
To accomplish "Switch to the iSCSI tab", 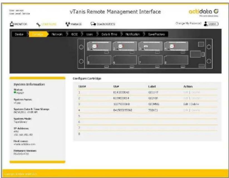I will [74, 34].
